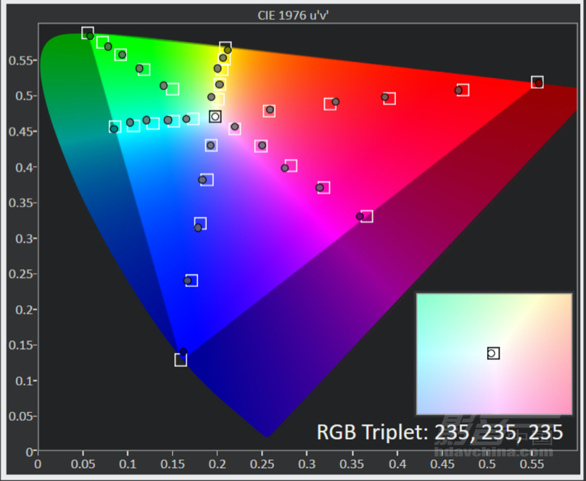Click the 100% cyan saturation measurement point

click(114, 129)
